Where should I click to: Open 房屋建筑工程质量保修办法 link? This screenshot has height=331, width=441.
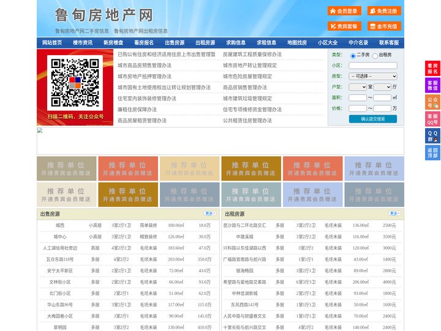click(x=252, y=55)
